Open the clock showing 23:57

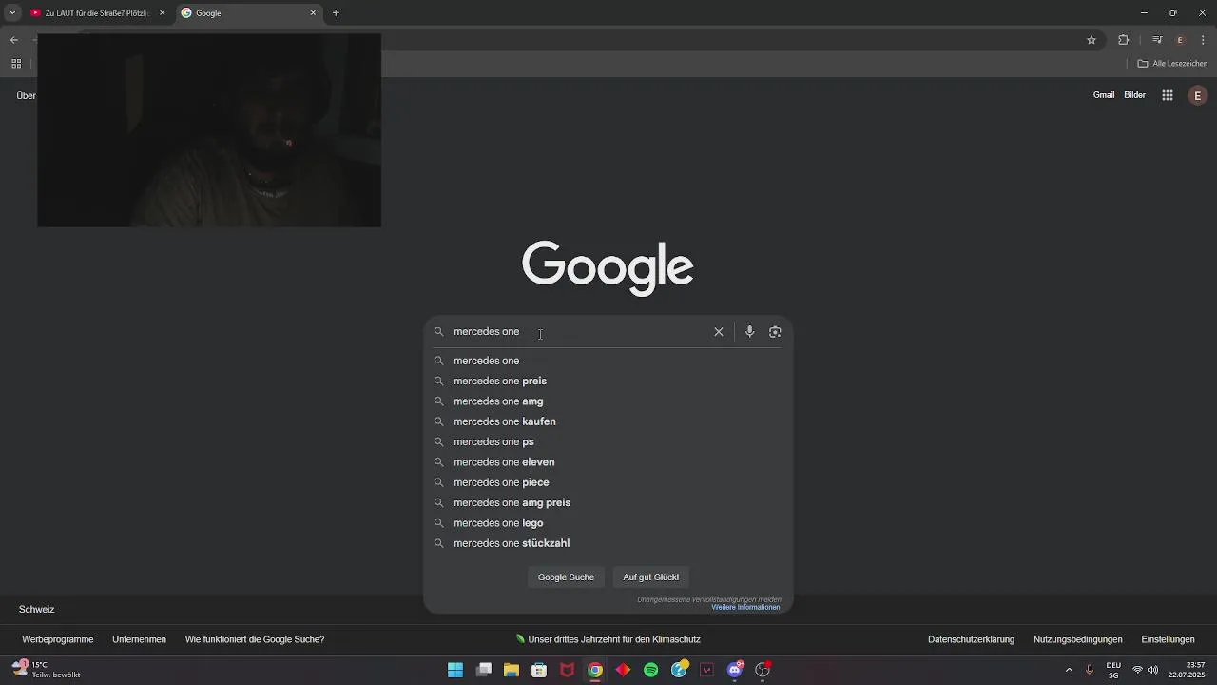coord(1188,670)
